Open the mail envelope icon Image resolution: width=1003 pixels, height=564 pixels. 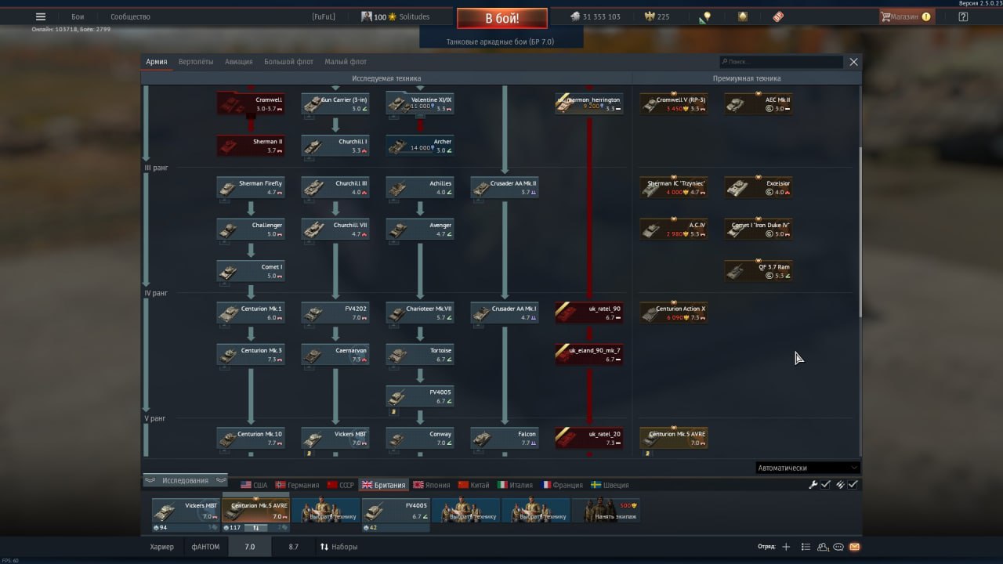[x=854, y=547]
